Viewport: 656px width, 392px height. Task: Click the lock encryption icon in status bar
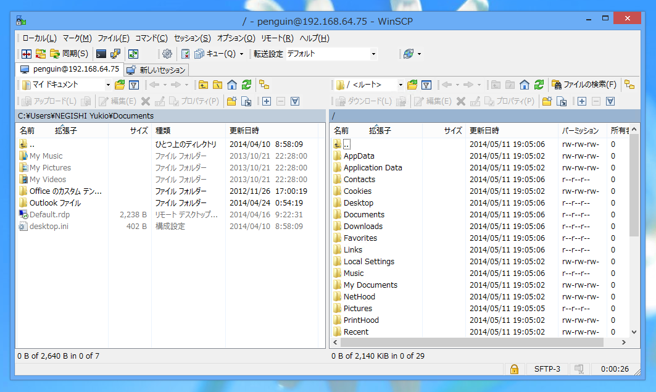click(x=514, y=369)
